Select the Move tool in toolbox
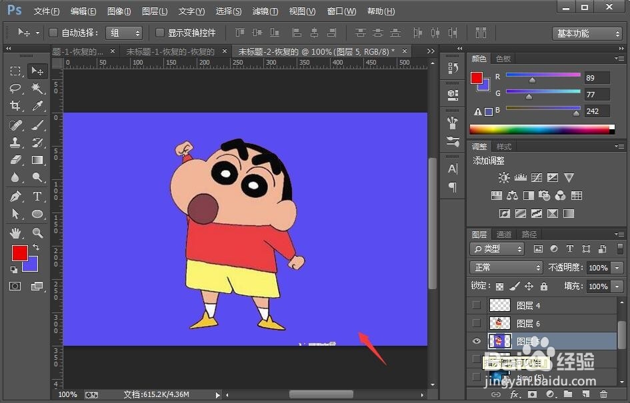Viewport: 630px width, 403px height. [x=37, y=71]
